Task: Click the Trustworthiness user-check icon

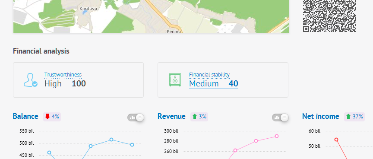Action: (31, 80)
